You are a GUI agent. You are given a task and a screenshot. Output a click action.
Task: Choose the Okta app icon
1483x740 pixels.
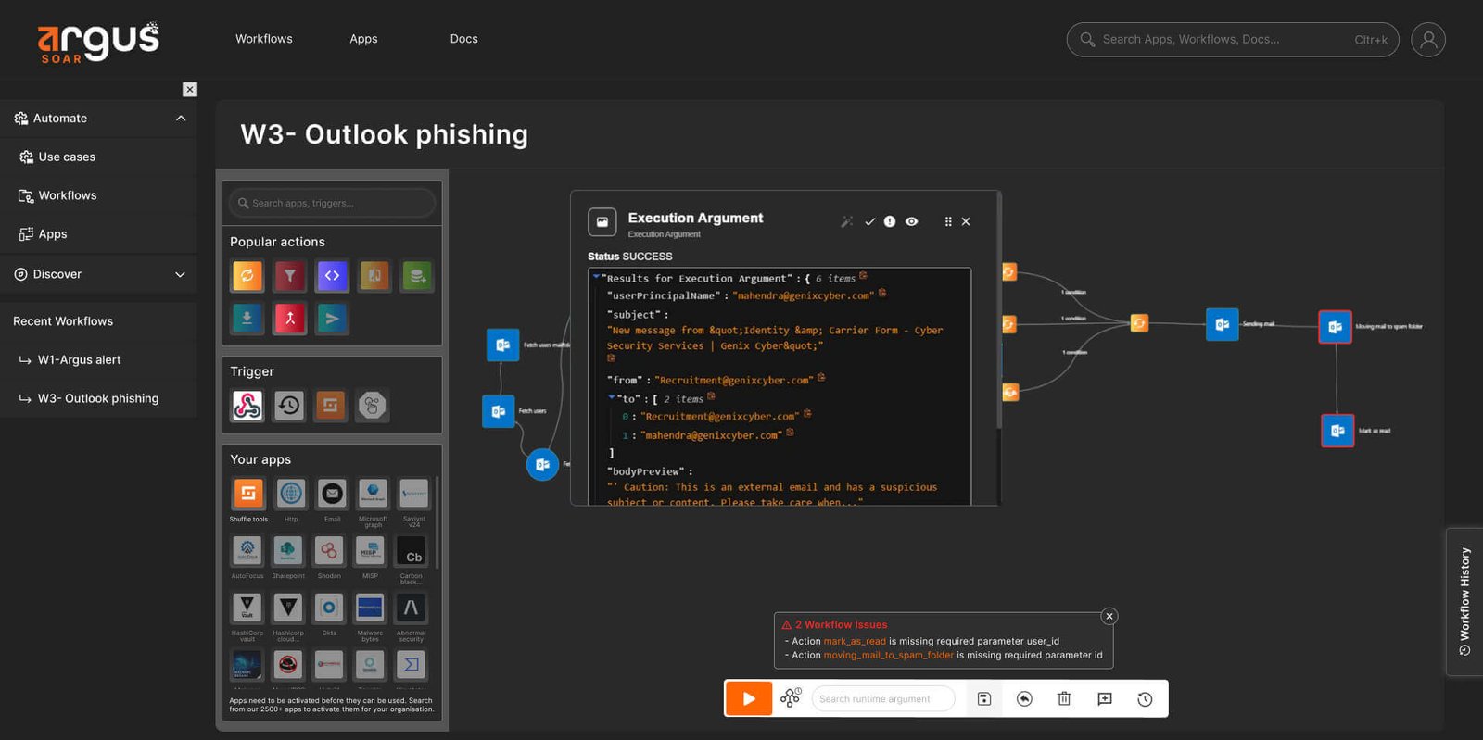pos(328,608)
